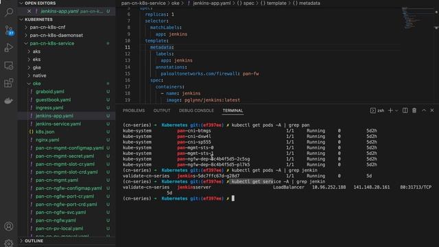The height and width of the screenshot is (247, 439).
Task: Click the oke breadcrumb segment
Action: 176,3
